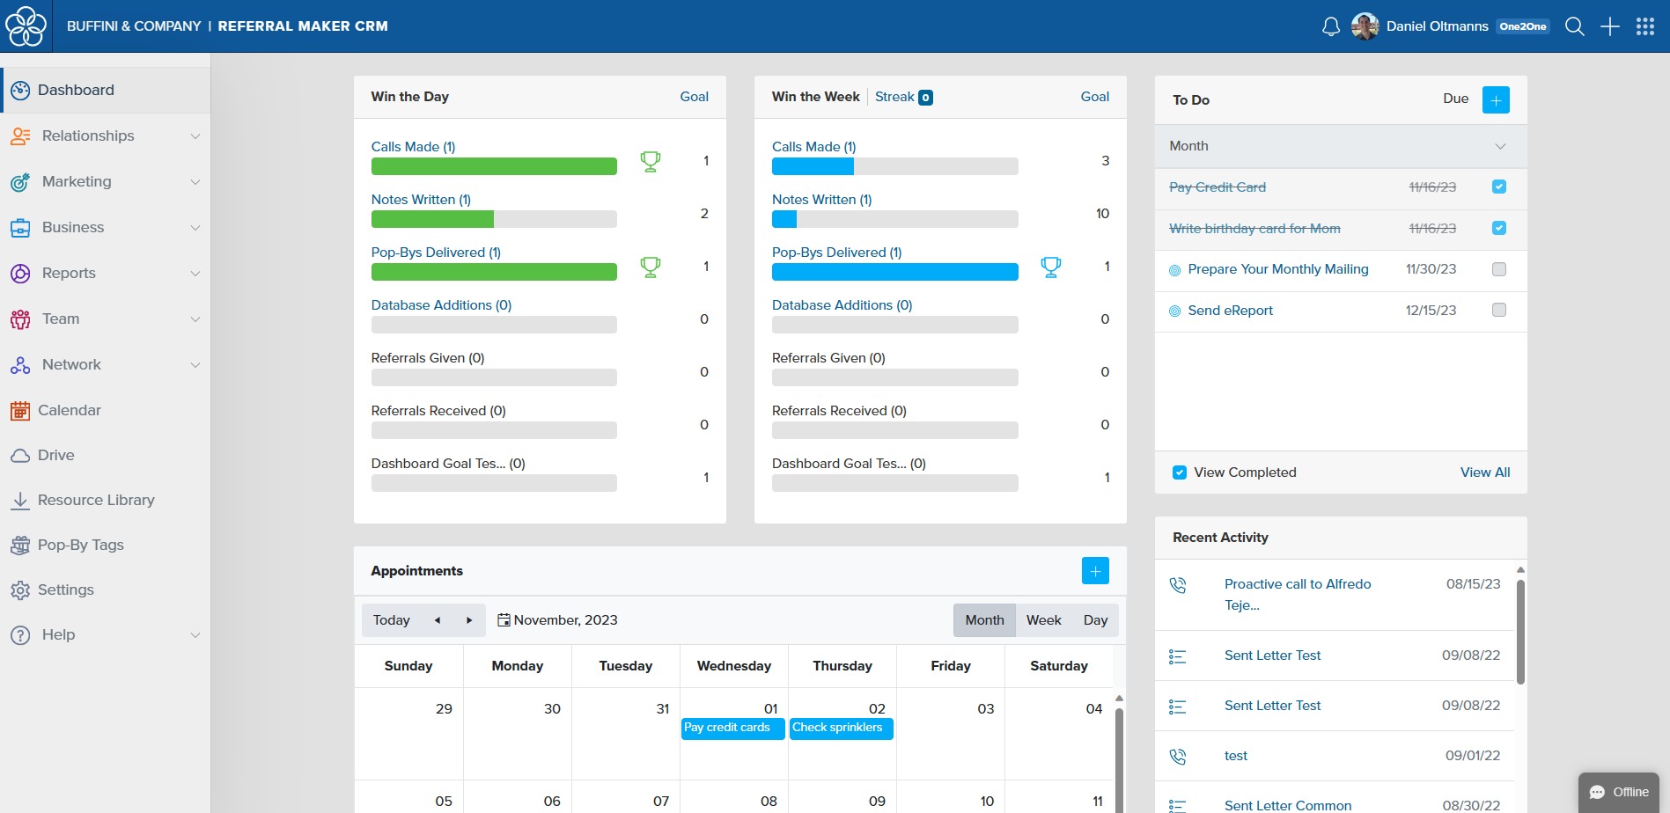The image size is (1670, 813).
Task: Expand the Network menu chevron
Action: (195, 365)
